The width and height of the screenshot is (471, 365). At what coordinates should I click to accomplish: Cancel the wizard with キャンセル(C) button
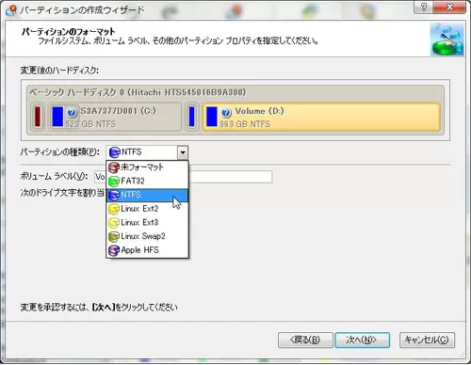point(427,340)
